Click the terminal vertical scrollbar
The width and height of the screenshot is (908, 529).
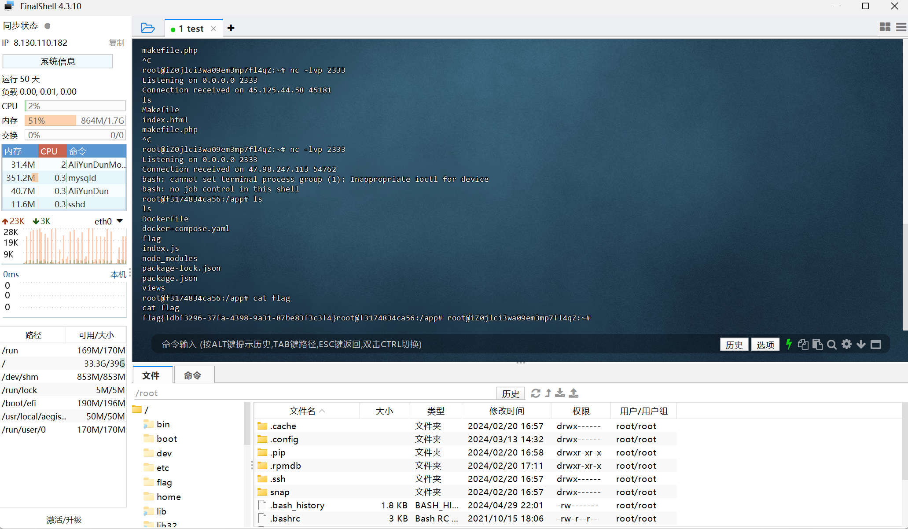904,276
